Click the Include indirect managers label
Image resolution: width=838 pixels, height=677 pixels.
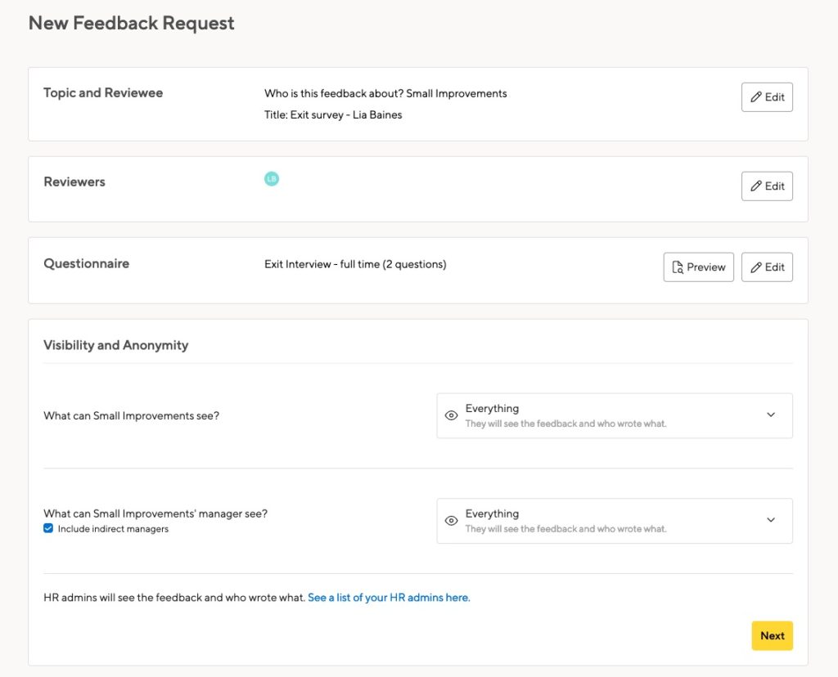pyautogui.click(x=113, y=529)
